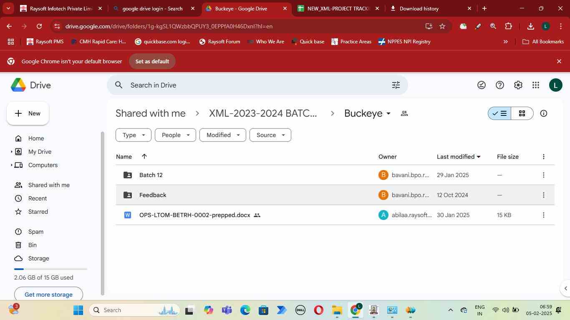Open Chrome extensions puzzle icon
This screenshot has width=570, height=320.
click(x=508, y=26)
